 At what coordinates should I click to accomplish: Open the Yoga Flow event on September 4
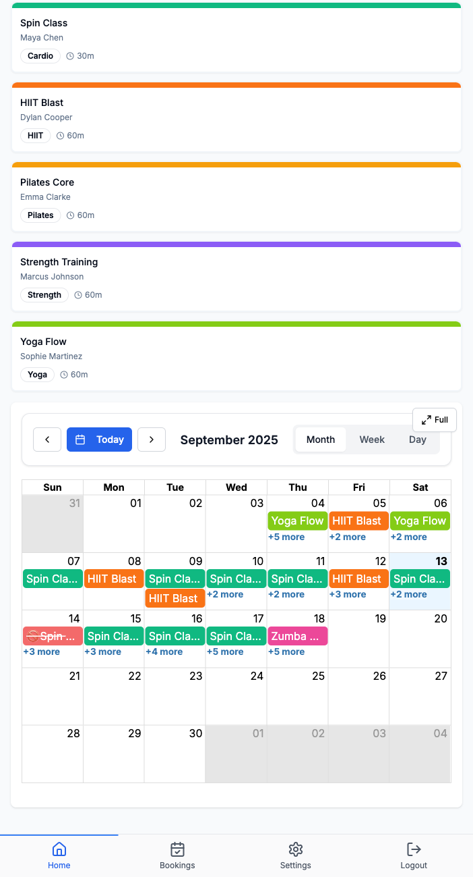point(296,521)
